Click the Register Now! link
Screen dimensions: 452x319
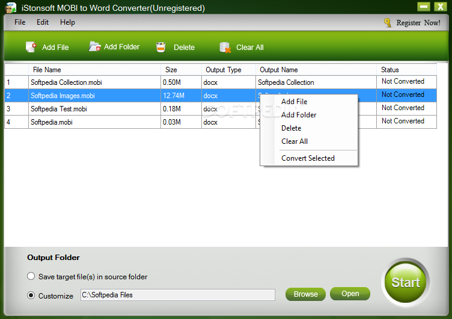point(418,23)
